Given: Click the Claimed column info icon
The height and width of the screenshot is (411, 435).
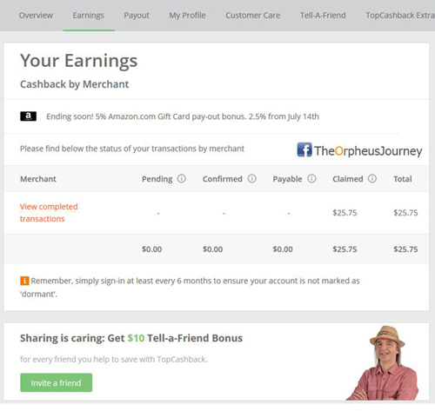Looking at the screenshot, I should coord(372,179).
